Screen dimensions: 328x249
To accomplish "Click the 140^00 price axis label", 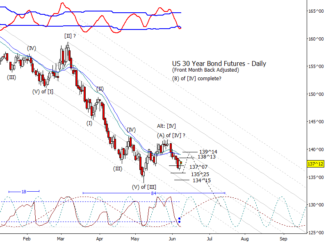I will [x=316, y=149].
